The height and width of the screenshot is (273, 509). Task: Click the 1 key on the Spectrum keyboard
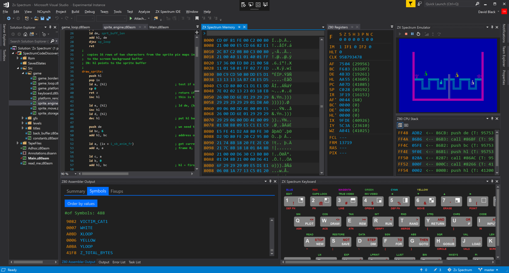click(294, 201)
